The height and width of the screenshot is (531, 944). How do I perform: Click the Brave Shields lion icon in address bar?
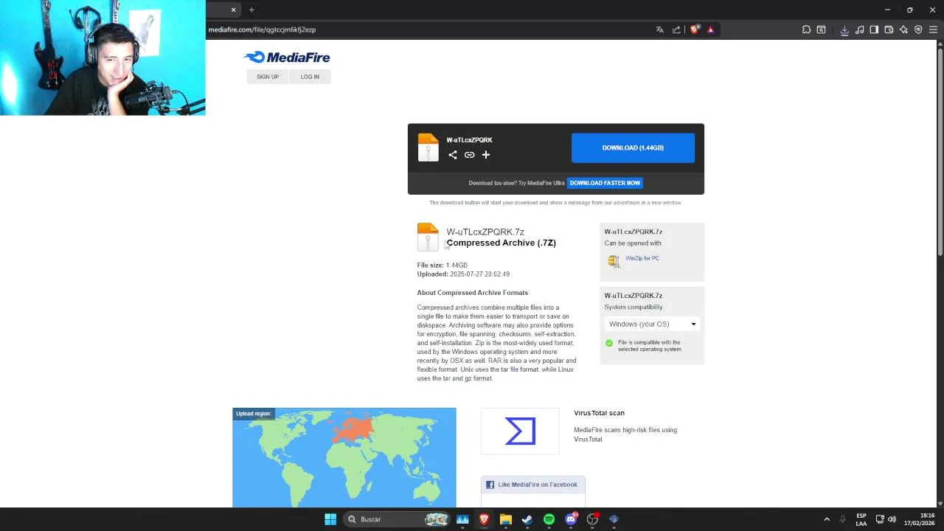coord(694,29)
